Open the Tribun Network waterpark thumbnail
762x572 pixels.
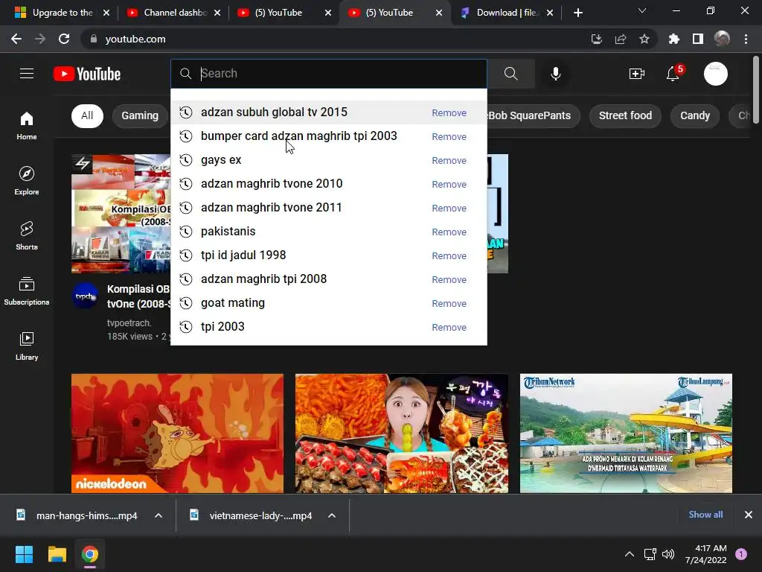(x=626, y=433)
